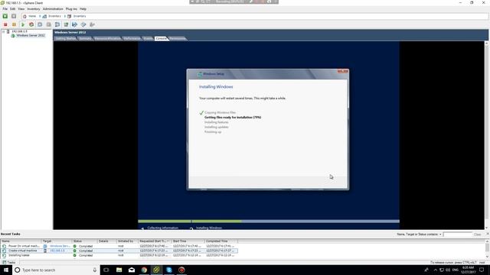The width and height of the screenshot is (490, 275).
Task: Select the Console tab
Action: tap(161, 39)
